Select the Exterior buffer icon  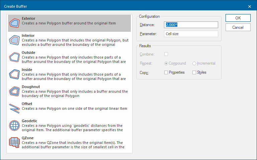14,23
